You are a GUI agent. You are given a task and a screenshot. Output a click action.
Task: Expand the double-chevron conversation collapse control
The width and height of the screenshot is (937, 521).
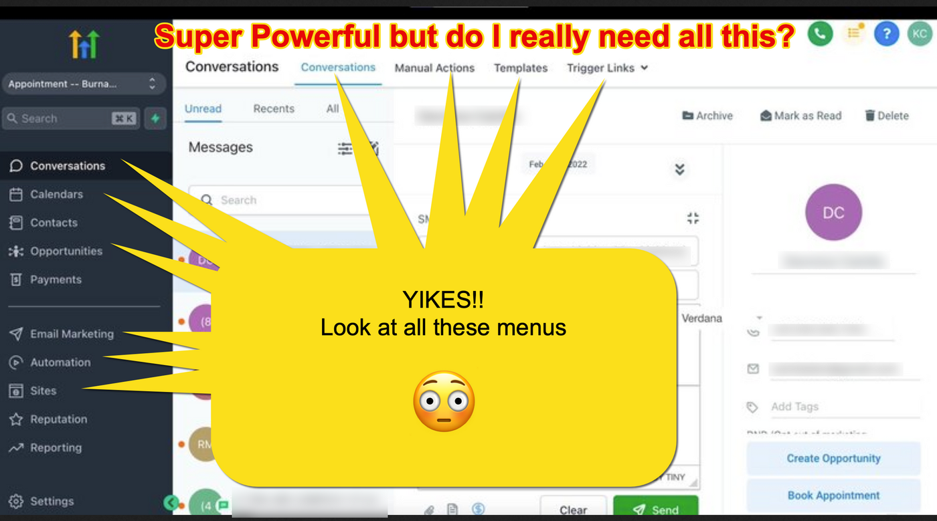(680, 169)
